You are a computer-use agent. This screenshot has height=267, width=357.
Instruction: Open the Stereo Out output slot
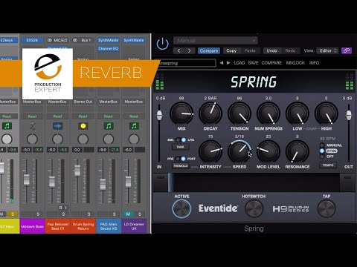(x=83, y=102)
